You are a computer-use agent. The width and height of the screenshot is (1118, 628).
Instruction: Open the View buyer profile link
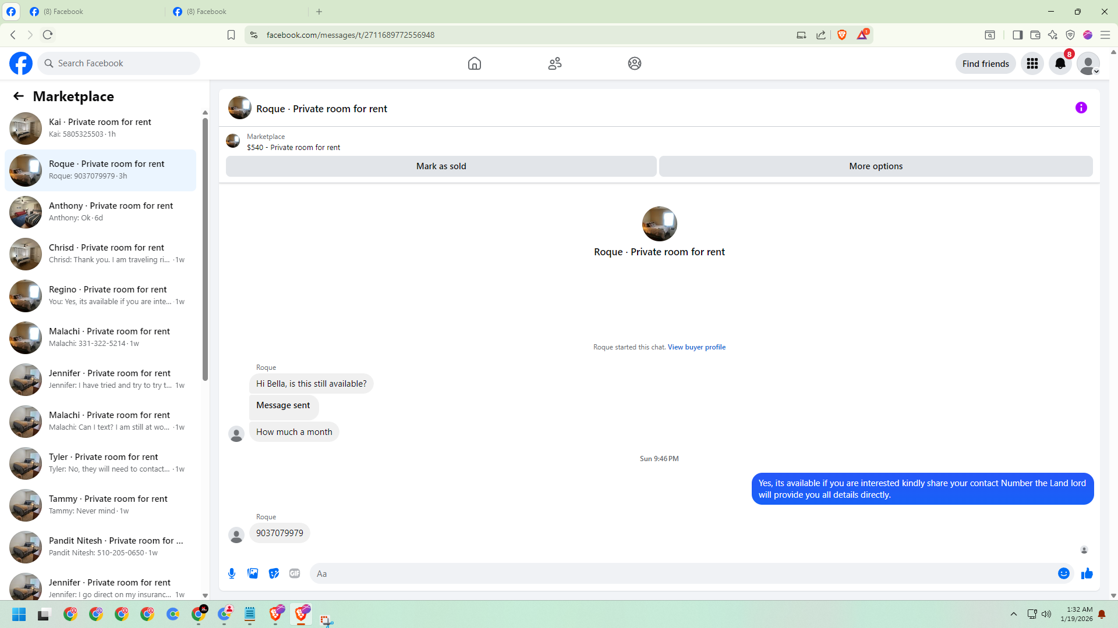click(696, 347)
